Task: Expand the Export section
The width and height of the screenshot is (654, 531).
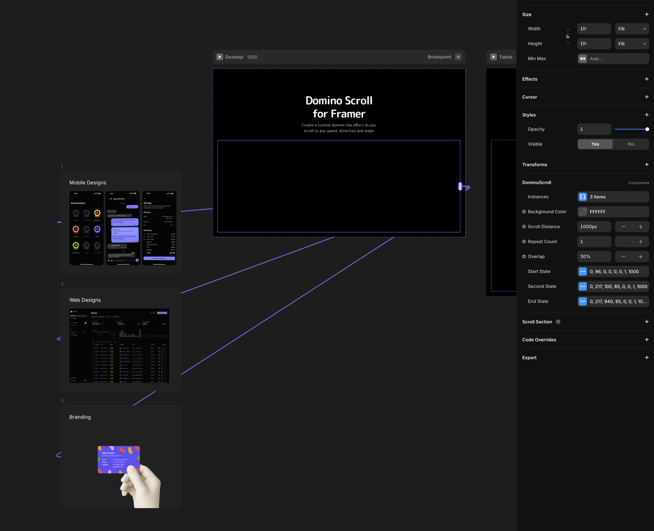Action: coord(646,357)
